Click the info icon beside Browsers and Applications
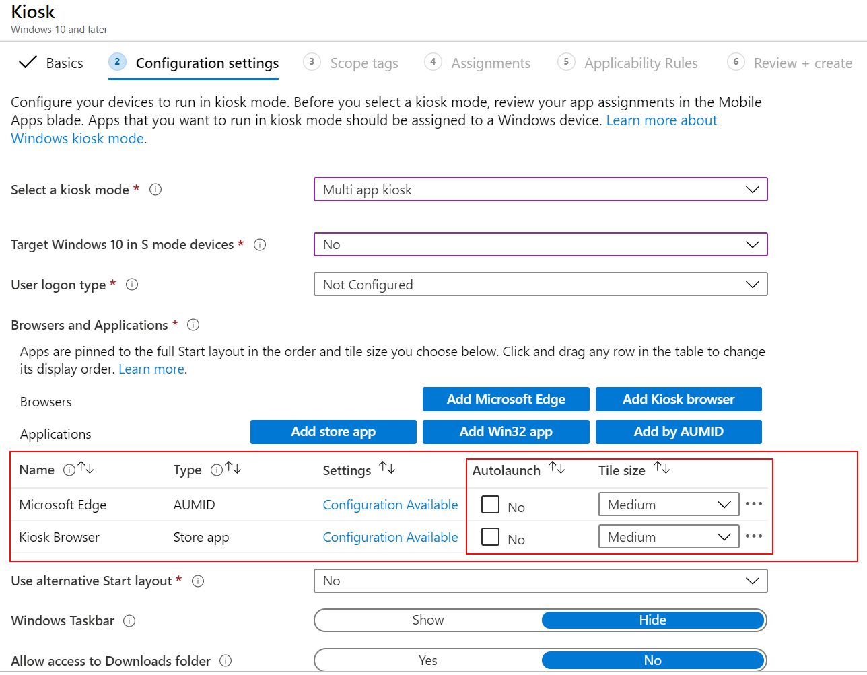Viewport: 867px width, 675px height. pos(193,325)
